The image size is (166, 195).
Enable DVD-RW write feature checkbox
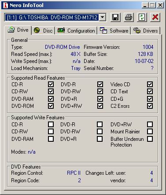[x=100, y=131]
